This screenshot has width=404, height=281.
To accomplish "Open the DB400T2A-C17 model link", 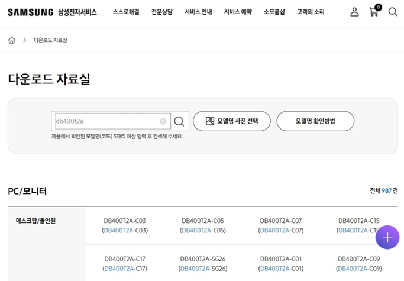I will pyautogui.click(x=125, y=264).
